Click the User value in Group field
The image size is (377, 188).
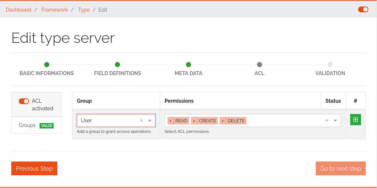coord(86,120)
